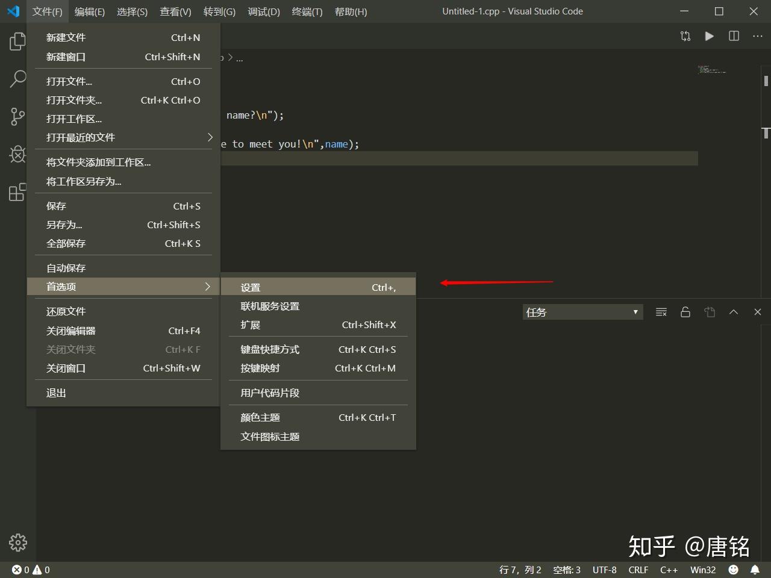Click the Manage gear icon
This screenshot has height=578, width=771.
point(17,542)
